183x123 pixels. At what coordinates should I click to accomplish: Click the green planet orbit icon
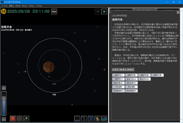point(26,118)
